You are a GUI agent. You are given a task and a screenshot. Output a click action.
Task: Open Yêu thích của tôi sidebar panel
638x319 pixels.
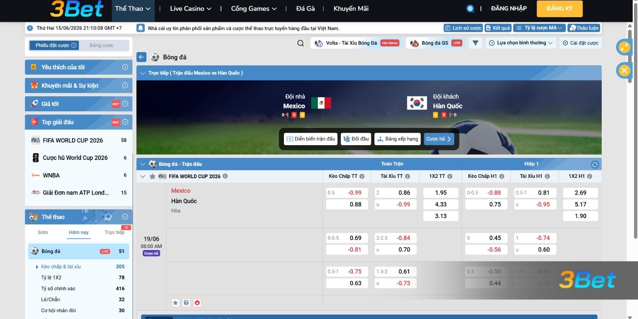[79, 67]
